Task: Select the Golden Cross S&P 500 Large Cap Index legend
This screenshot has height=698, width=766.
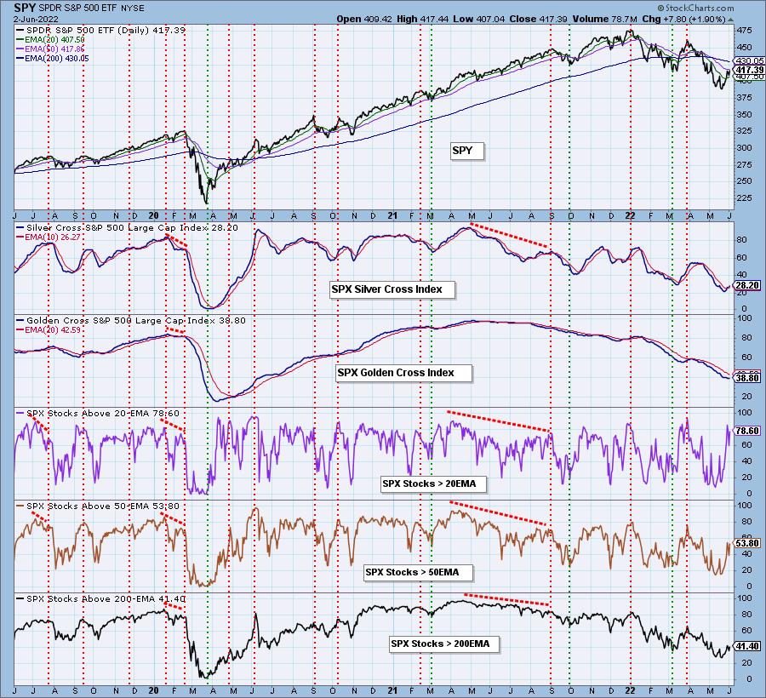Action: click(131, 320)
